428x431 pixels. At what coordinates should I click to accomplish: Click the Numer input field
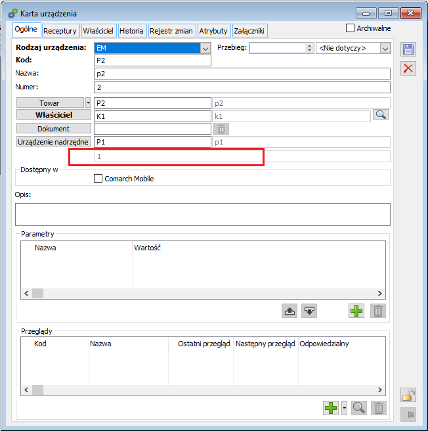(x=242, y=87)
